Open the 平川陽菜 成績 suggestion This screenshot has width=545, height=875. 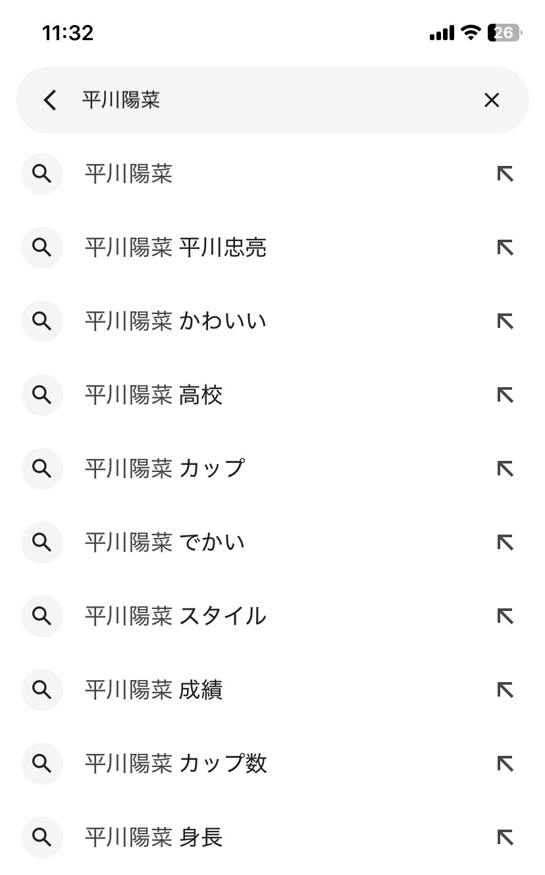pyautogui.click(x=153, y=690)
